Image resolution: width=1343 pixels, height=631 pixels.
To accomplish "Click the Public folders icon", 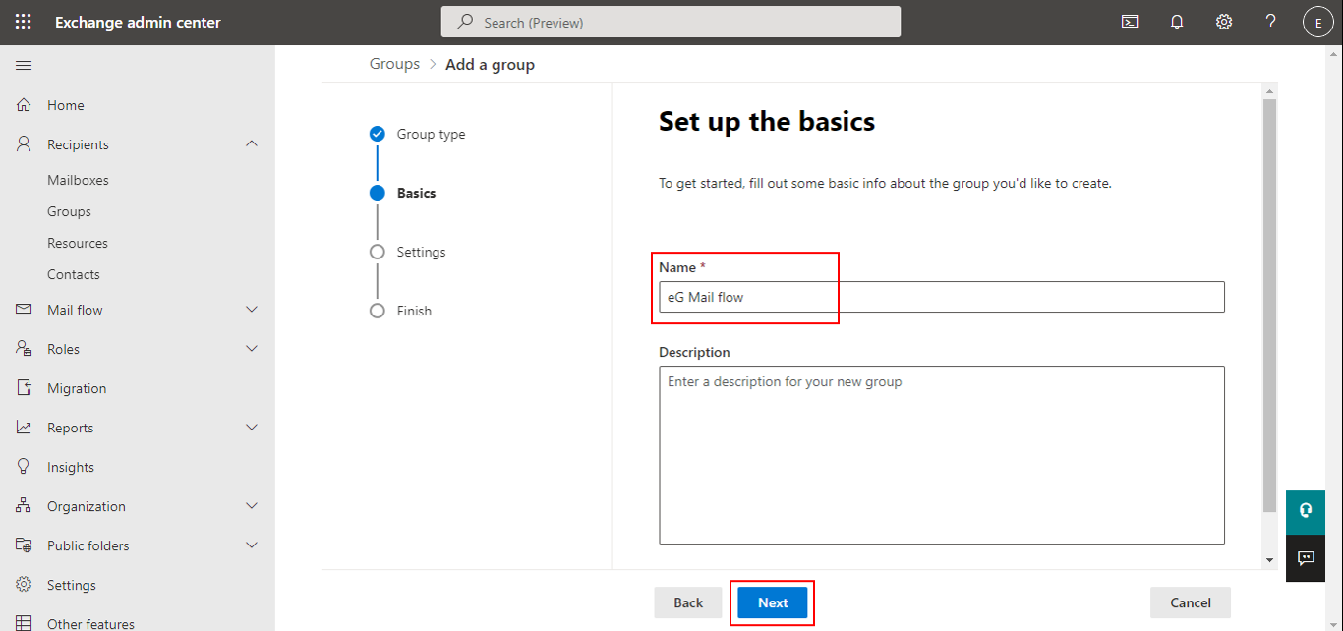I will point(25,545).
